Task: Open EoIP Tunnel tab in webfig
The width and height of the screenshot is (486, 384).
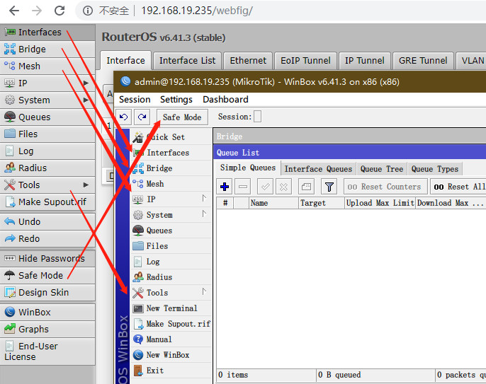Action: [305, 61]
